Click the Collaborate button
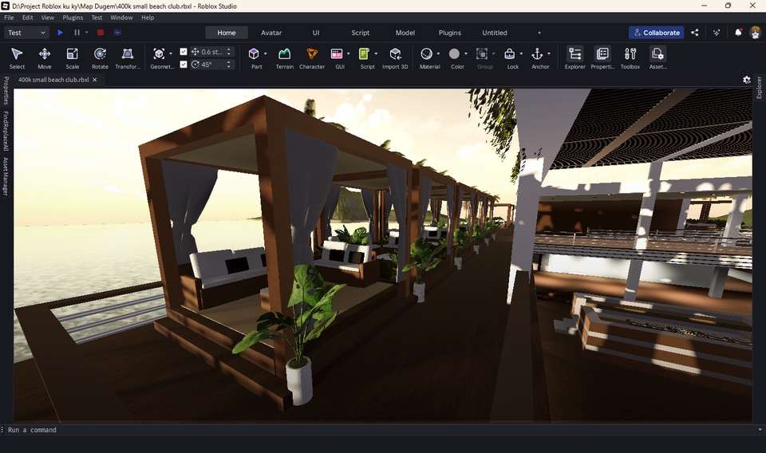The height and width of the screenshot is (453, 766). [656, 33]
